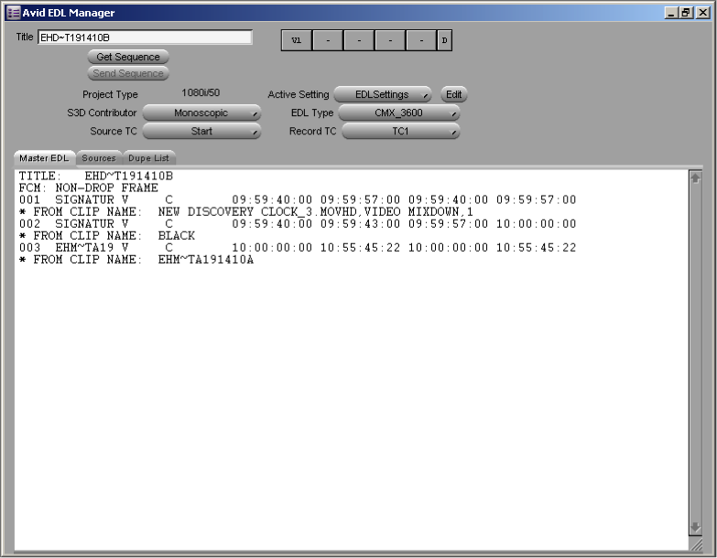Click the Avid EDL Manager title bar icon
The image size is (717, 558).
(14, 13)
